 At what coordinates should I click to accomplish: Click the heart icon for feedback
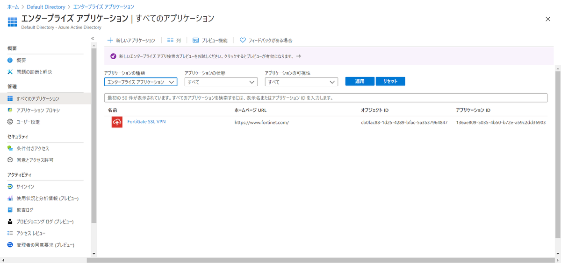tap(243, 41)
